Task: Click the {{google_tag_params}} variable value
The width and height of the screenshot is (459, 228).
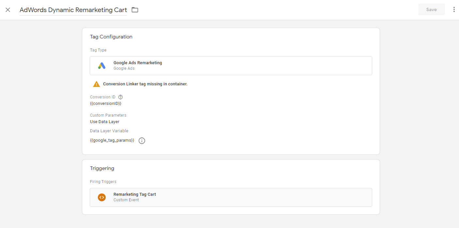Action: tap(112, 140)
